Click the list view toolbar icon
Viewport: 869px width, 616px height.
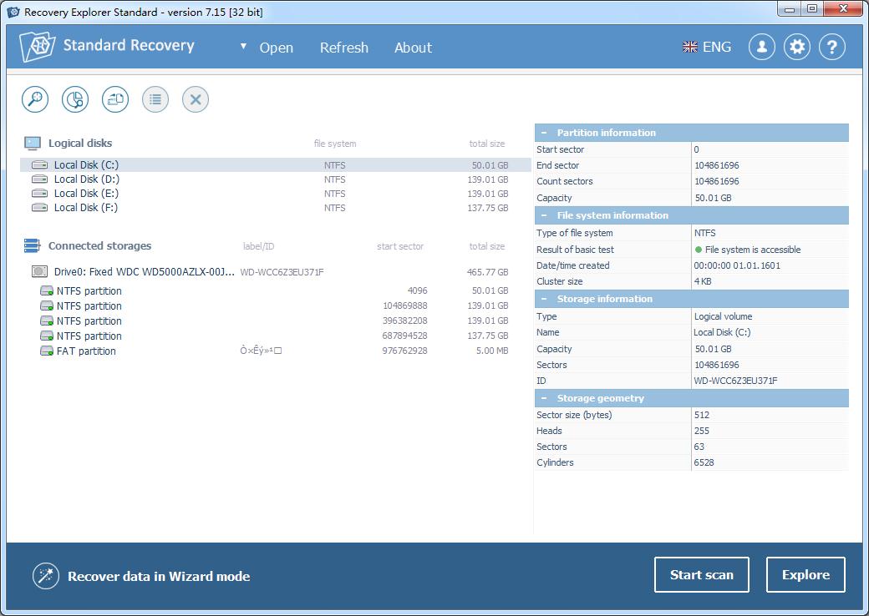(x=155, y=99)
